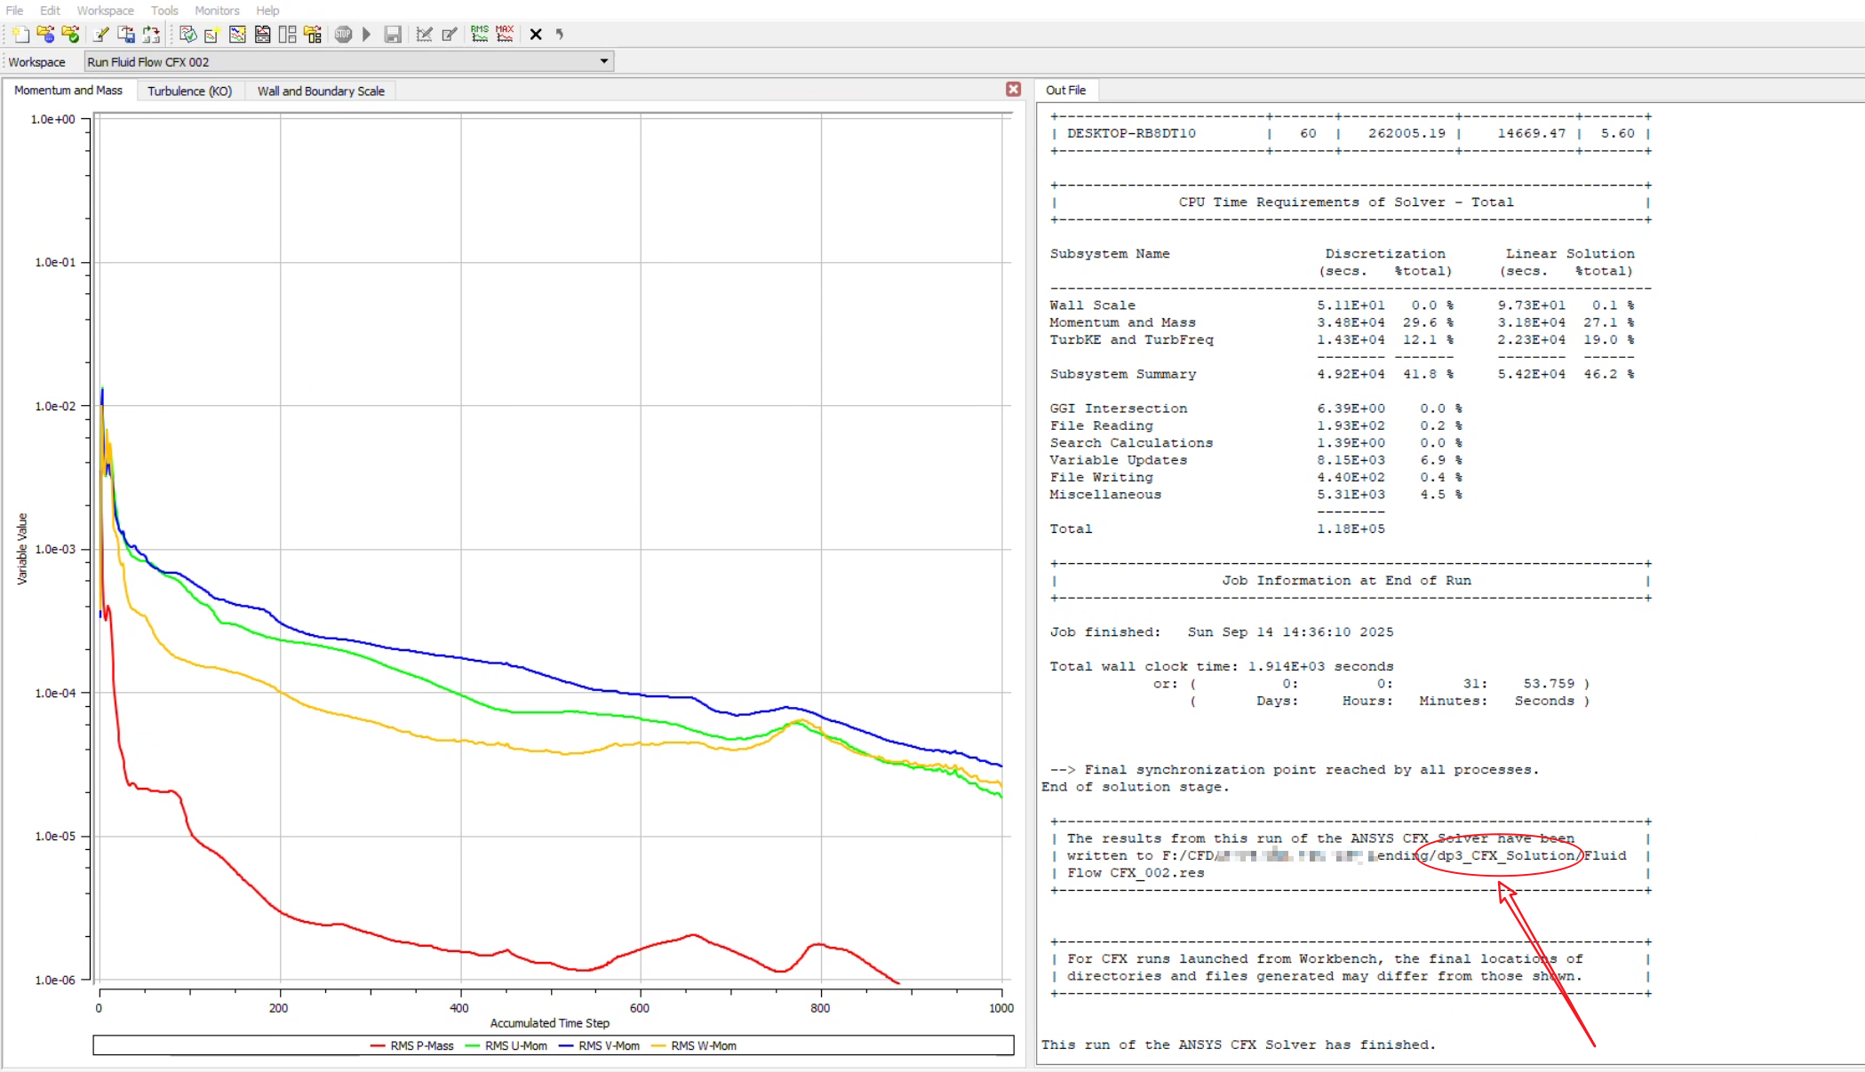Viewport: 1865px width, 1072px height.
Task: Toggle MAX residuals display icon
Action: point(505,35)
